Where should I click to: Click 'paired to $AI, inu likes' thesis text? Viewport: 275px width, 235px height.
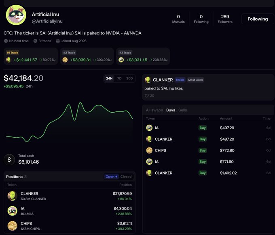[163, 88]
